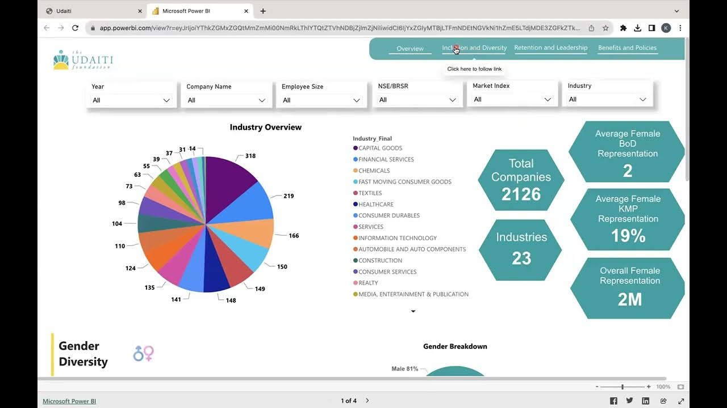Select REALTY in the legend

(368, 283)
